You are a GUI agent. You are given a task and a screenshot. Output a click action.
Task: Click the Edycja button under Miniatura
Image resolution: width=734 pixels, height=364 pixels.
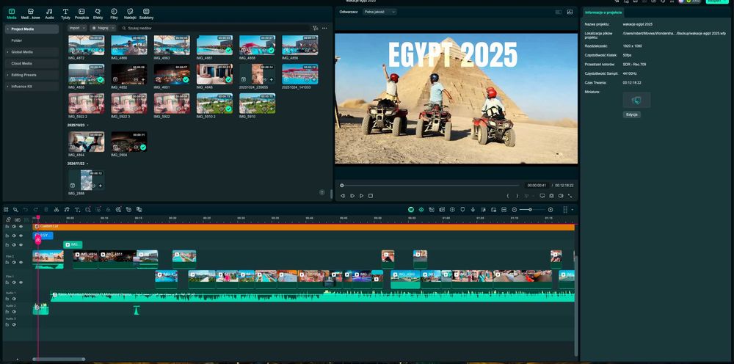[x=632, y=114]
